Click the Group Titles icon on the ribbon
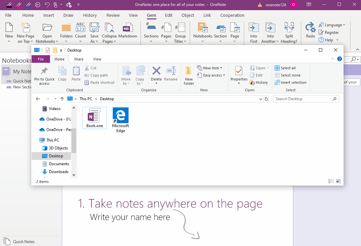This screenshot has height=246, width=361. pyautogui.click(x=180, y=31)
